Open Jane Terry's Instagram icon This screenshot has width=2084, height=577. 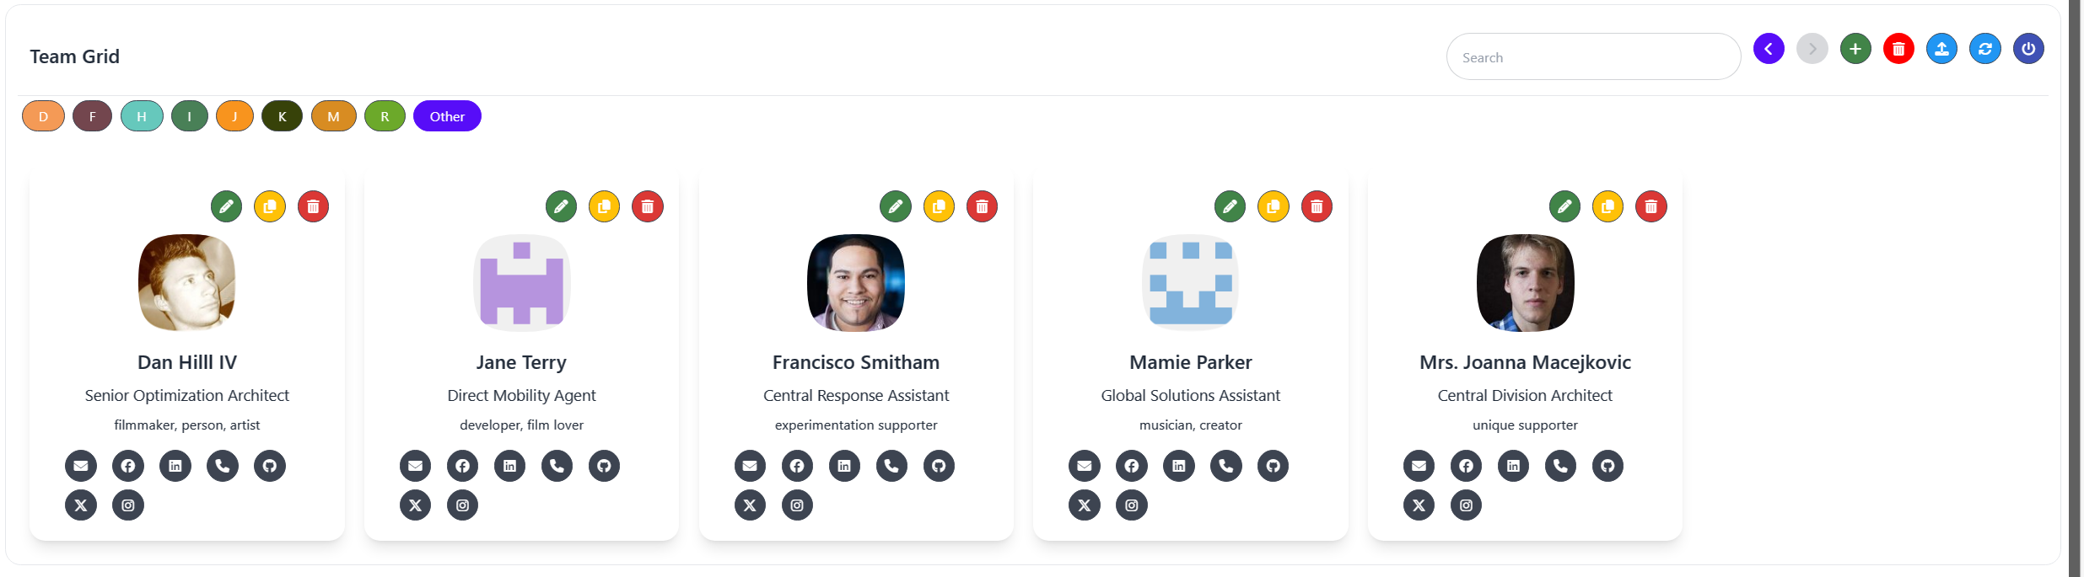click(x=462, y=505)
